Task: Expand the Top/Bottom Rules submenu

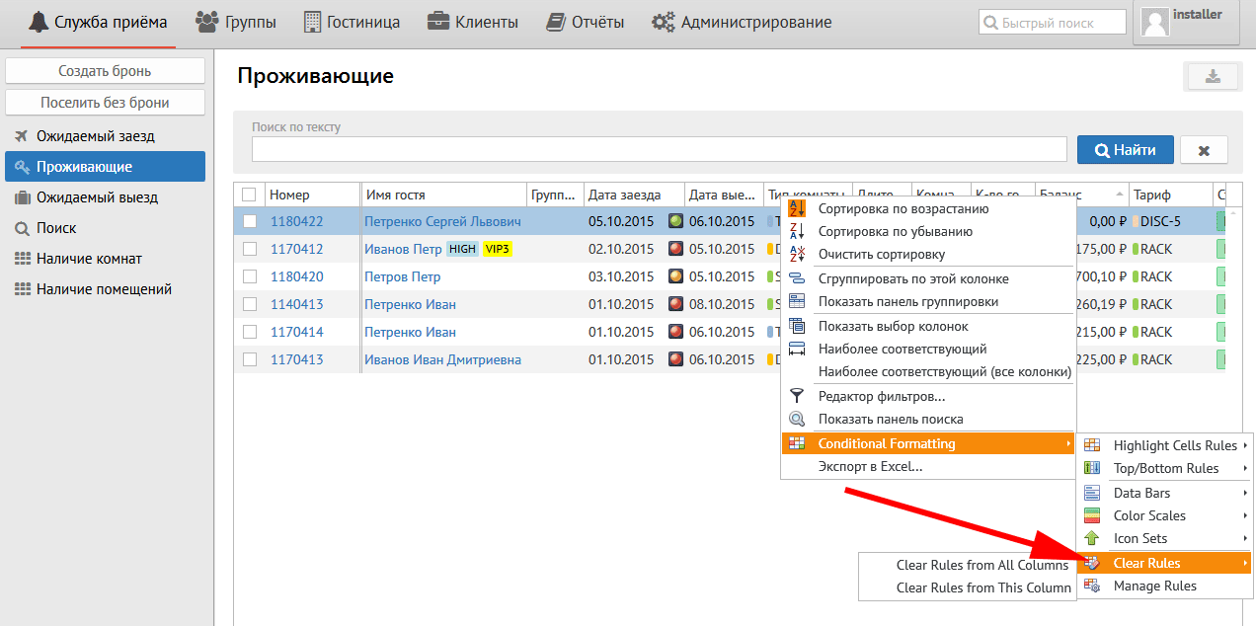Action: tap(1165, 468)
